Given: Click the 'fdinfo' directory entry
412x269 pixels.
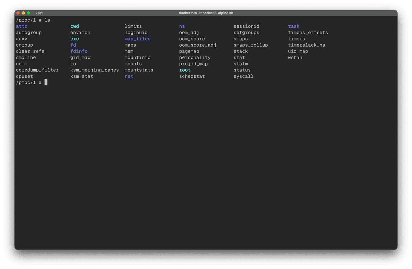Looking at the screenshot, I should (x=79, y=51).
